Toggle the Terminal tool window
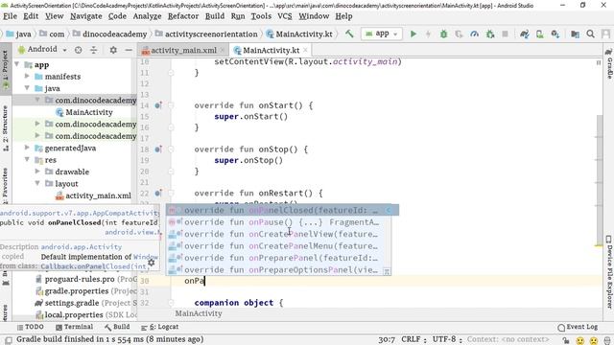Image resolution: width=614 pixels, height=345 pixels. 75,327
